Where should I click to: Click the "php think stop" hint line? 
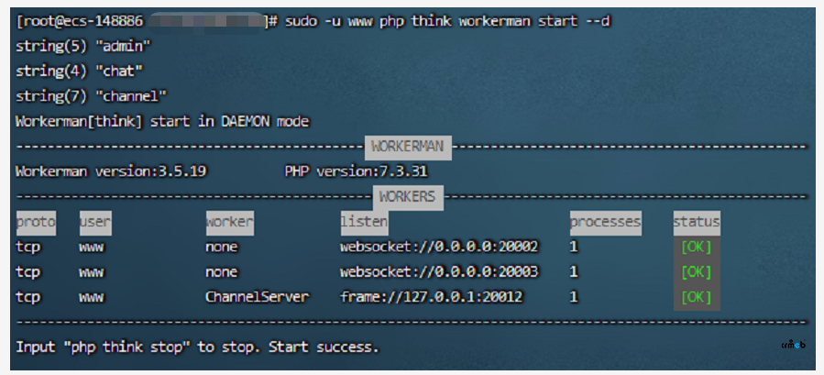(x=197, y=347)
